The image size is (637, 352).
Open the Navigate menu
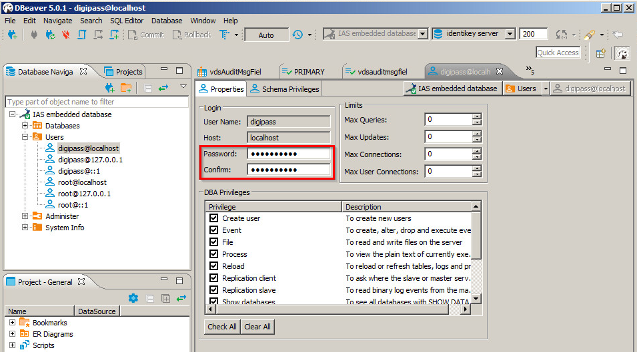[57, 21]
